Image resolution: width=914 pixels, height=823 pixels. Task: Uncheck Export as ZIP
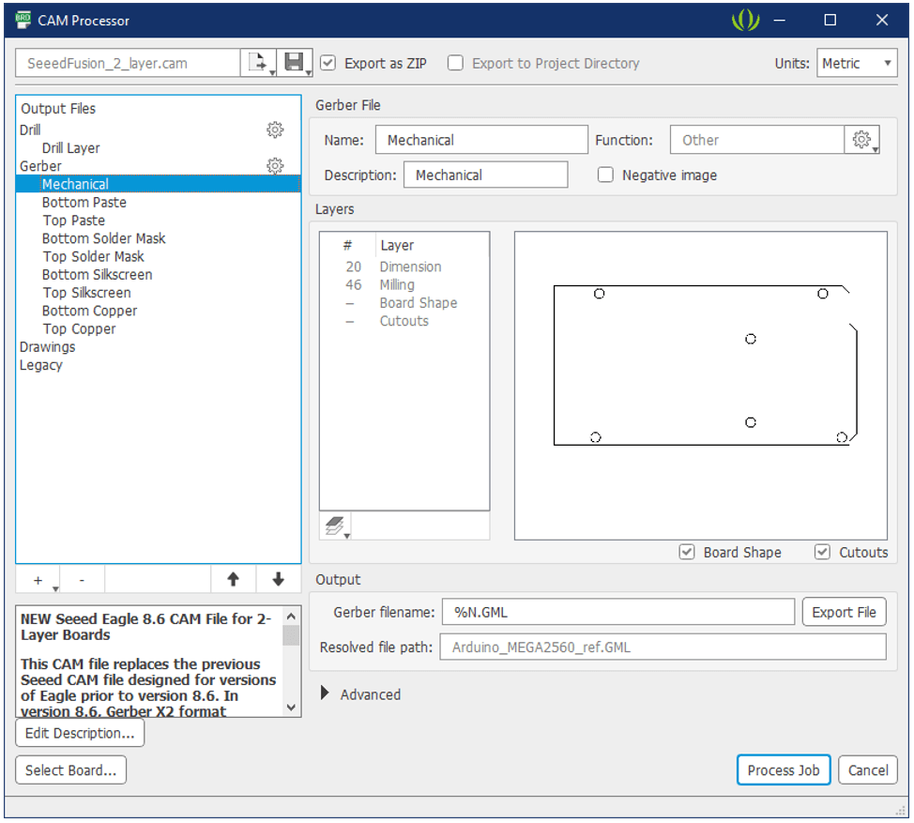pos(328,63)
